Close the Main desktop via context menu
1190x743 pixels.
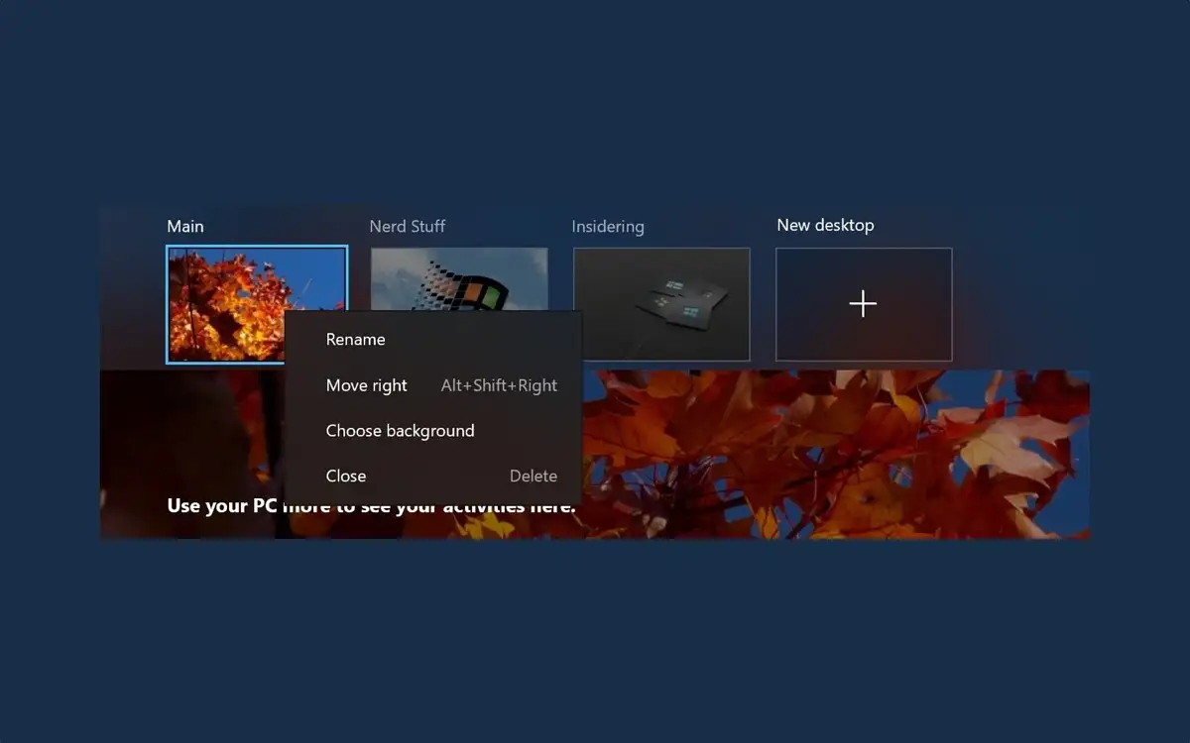coord(345,476)
